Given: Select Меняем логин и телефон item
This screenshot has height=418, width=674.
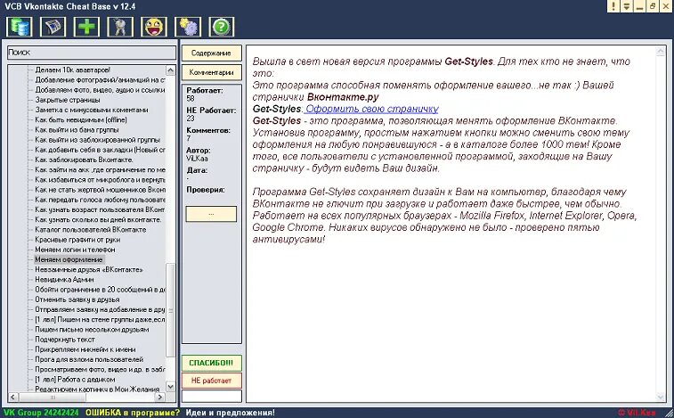Looking at the screenshot, I should [x=75, y=250].
